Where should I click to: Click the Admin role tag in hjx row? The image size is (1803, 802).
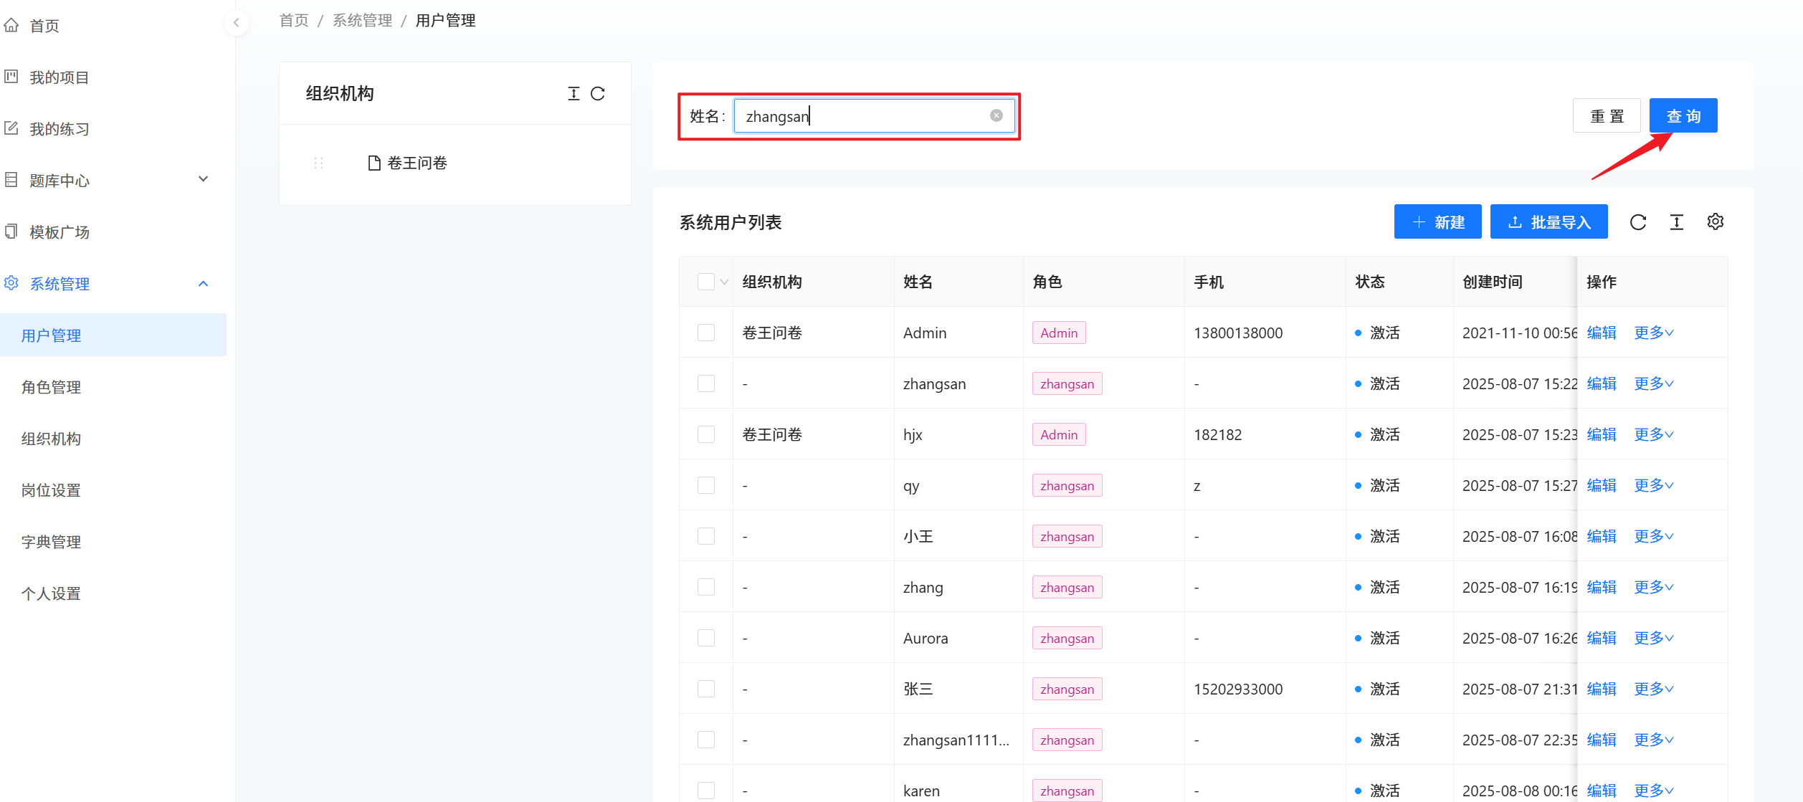point(1059,434)
